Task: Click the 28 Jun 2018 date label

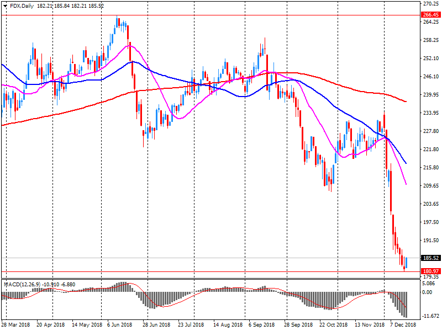Action: (x=156, y=325)
